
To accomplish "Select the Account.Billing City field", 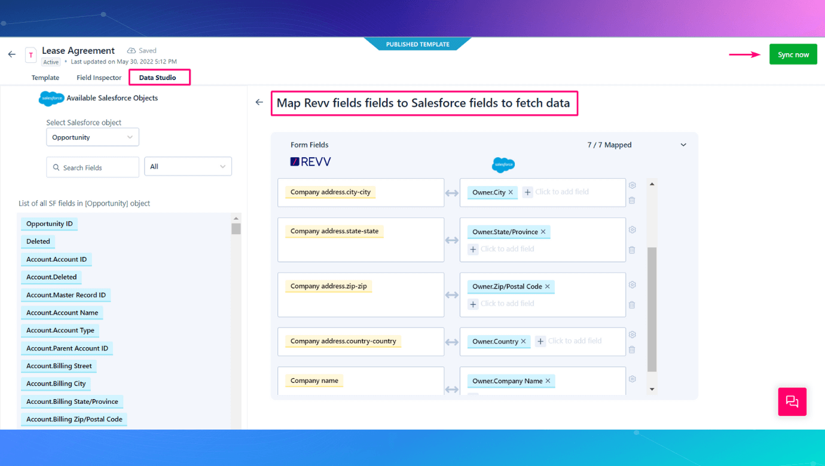I will pos(56,384).
